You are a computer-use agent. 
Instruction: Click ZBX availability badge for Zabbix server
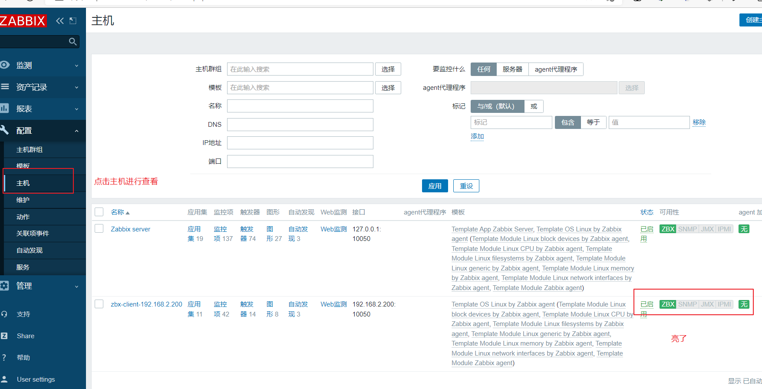(668, 229)
